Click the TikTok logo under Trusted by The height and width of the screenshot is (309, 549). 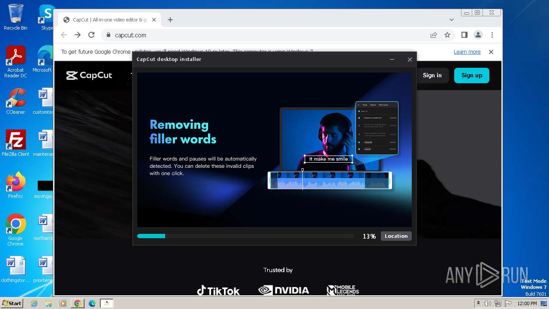tap(218, 291)
